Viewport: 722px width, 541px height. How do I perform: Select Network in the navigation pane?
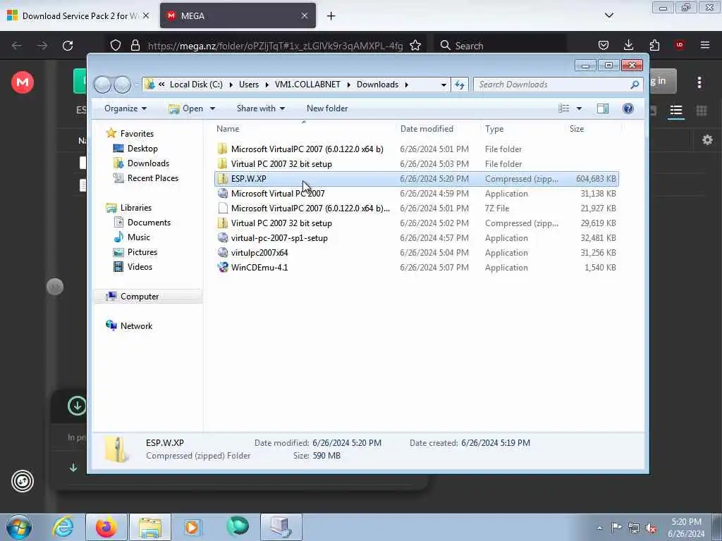tap(136, 326)
